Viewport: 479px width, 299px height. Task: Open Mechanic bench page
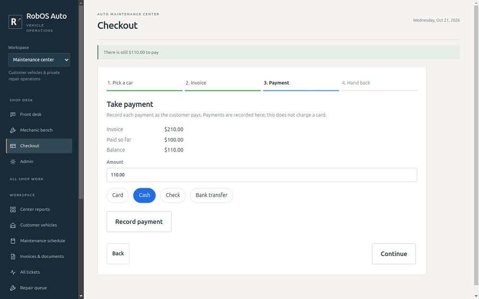(39, 130)
